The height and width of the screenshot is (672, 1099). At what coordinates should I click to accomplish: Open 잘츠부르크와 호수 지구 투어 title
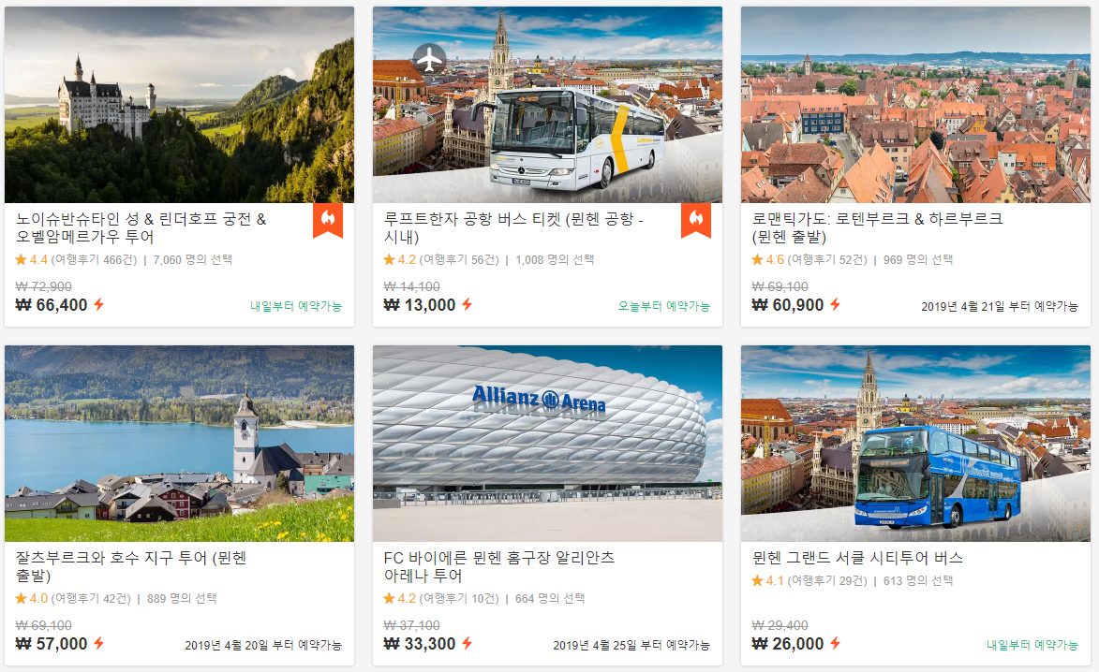[x=131, y=566]
